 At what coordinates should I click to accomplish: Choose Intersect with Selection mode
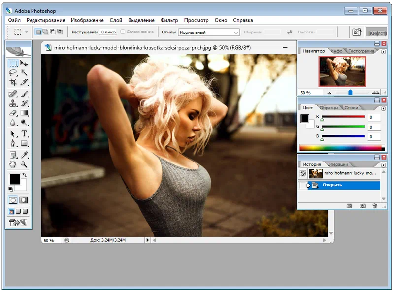[x=60, y=32]
